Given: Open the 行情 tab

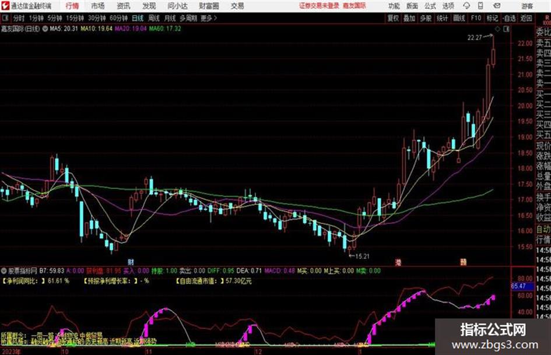Looking at the screenshot, I should point(72,6).
